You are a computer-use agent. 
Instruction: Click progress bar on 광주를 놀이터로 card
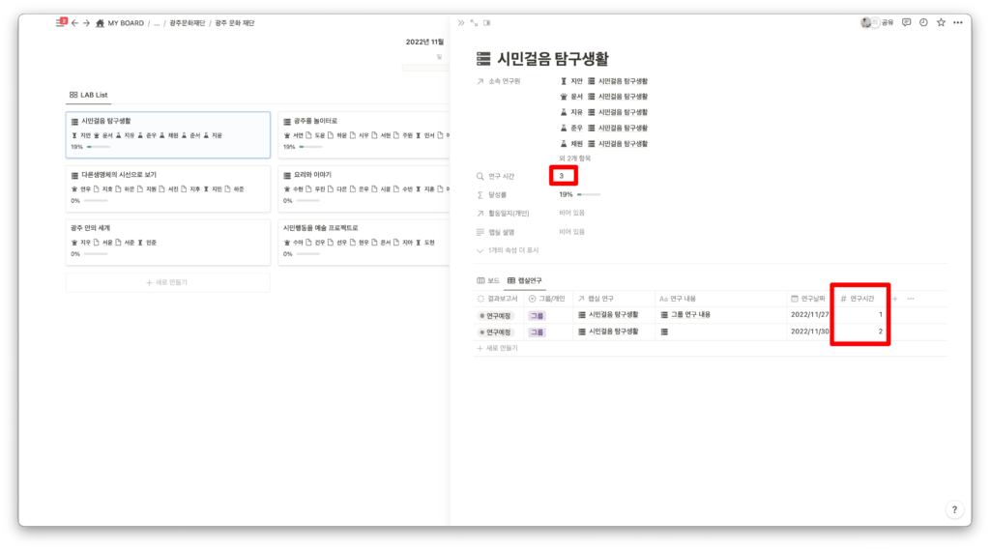coord(310,147)
